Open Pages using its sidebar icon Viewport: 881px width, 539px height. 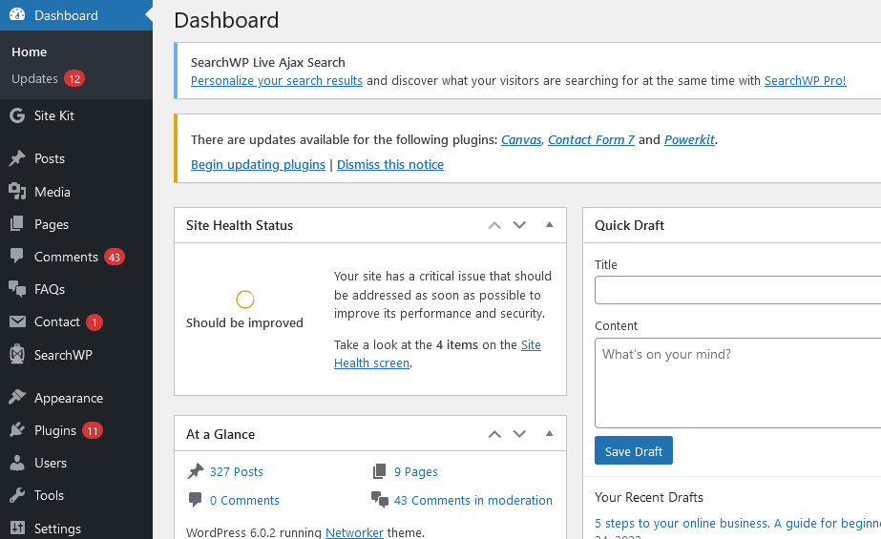tap(17, 224)
